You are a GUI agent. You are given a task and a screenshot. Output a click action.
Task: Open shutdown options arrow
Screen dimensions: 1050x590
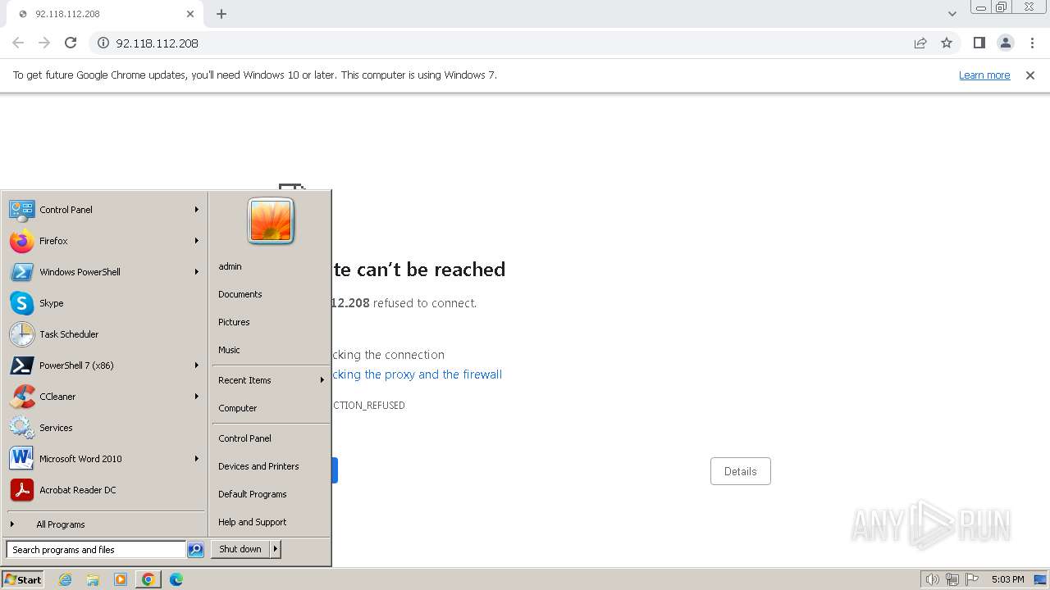276,549
